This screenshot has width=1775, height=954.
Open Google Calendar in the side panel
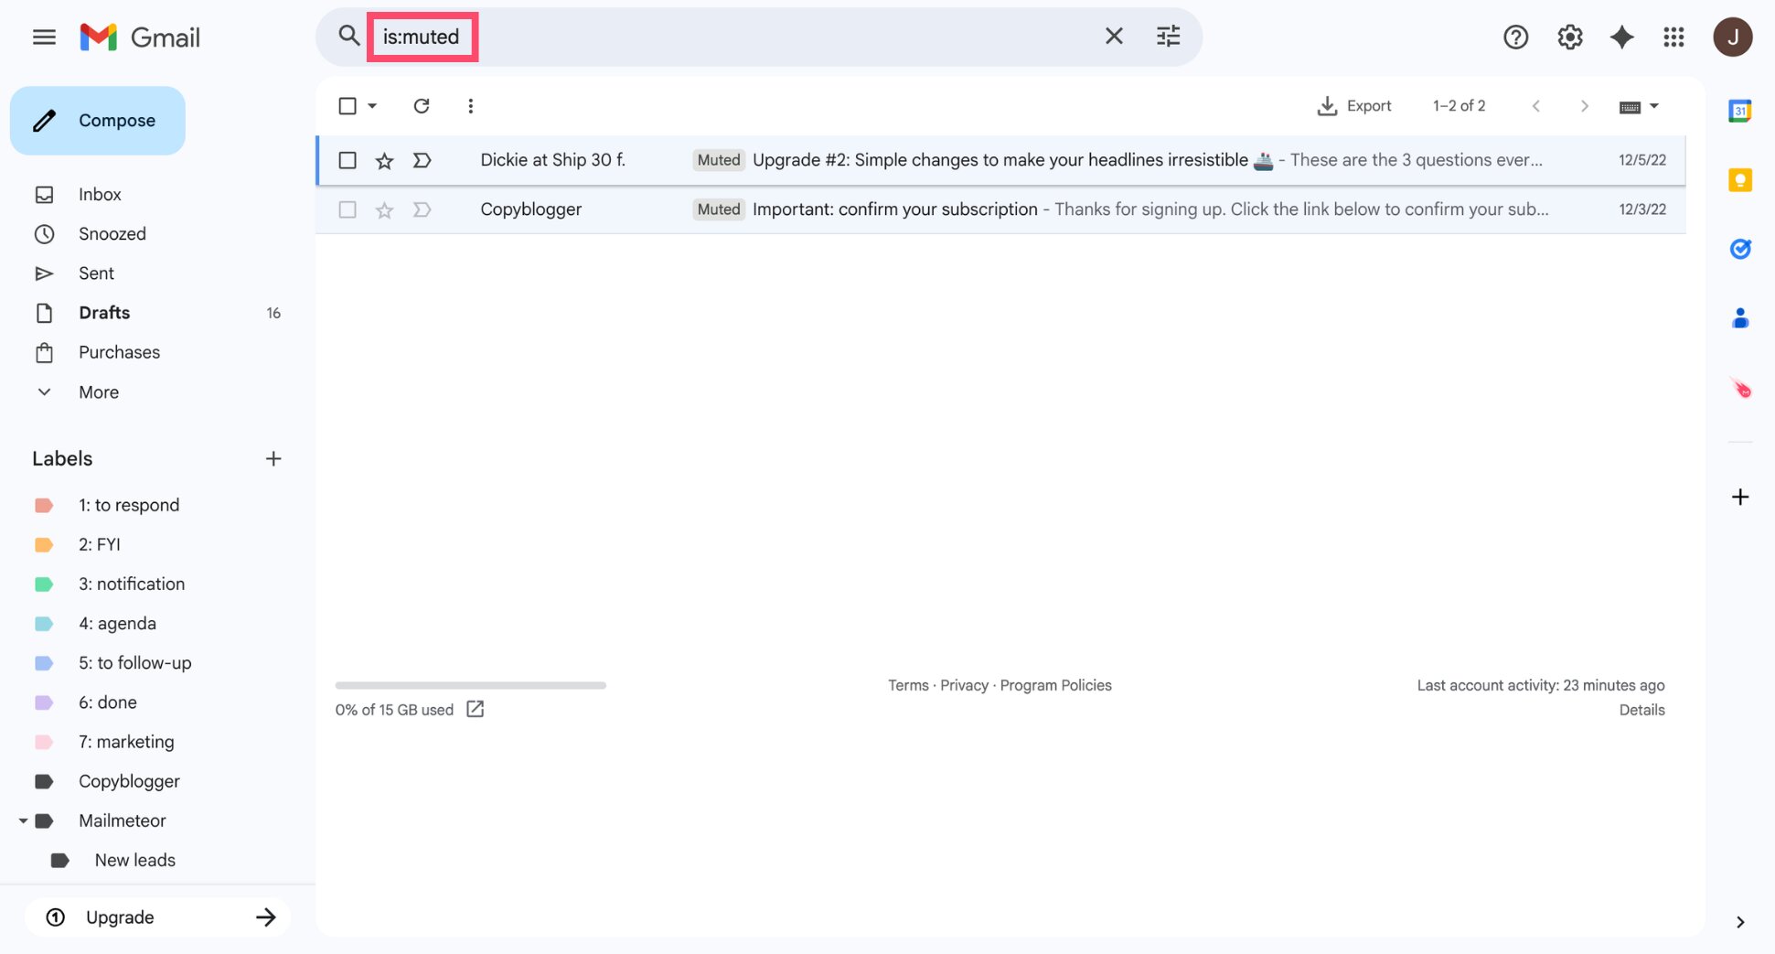(x=1739, y=110)
